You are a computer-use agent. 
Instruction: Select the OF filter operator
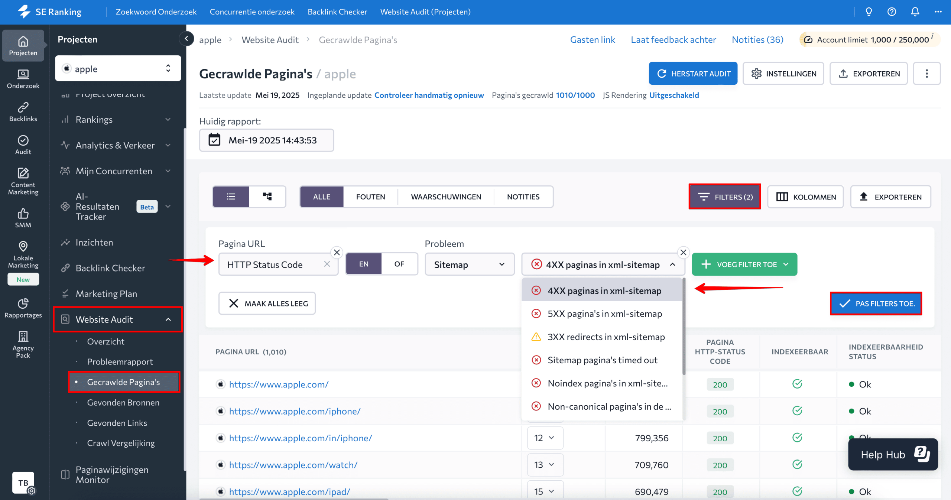399,264
